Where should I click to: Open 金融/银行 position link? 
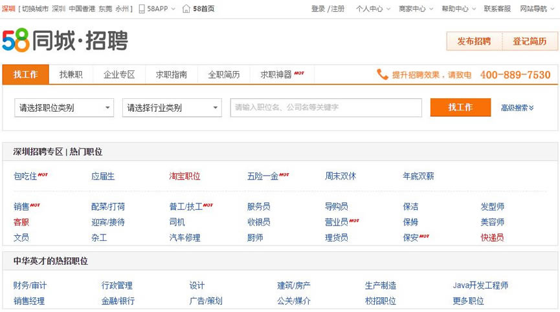(x=118, y=301)
